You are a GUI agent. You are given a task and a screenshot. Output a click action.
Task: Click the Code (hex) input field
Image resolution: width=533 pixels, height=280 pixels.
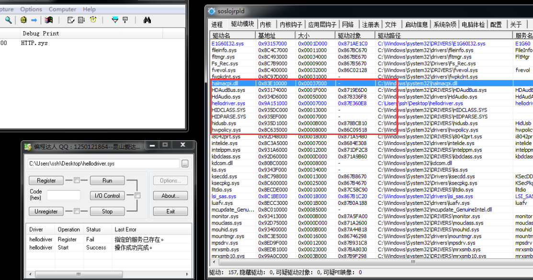coord(64,195)
